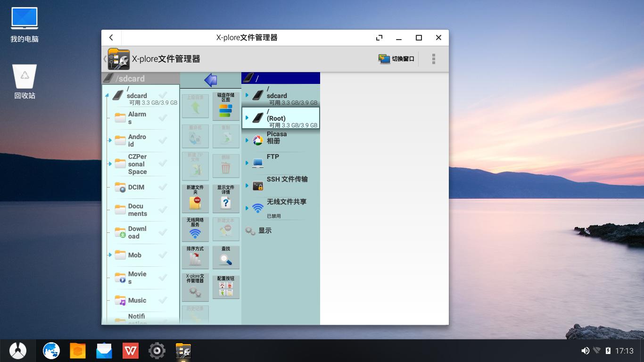The width and height of the screenshot is (644, 362).
Task: Expand the FTP entry arrow
Action: [247, 163]
